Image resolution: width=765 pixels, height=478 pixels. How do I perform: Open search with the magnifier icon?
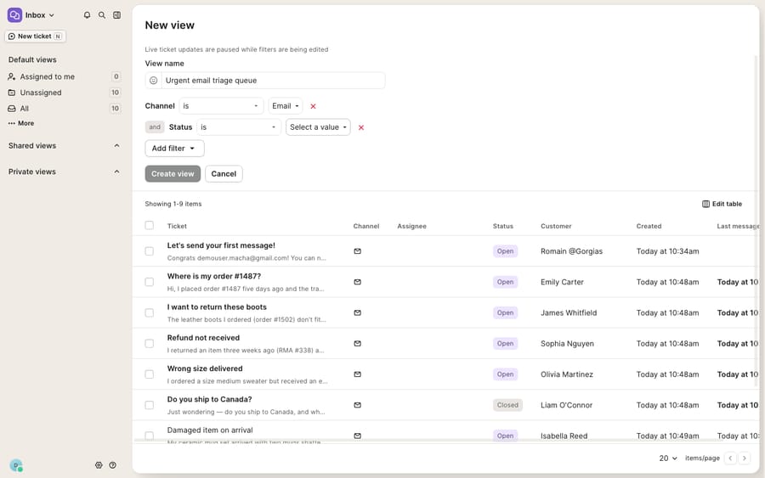(x=102, y=15)
